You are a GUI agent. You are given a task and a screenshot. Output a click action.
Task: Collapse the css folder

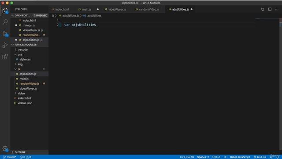(20, 54)
